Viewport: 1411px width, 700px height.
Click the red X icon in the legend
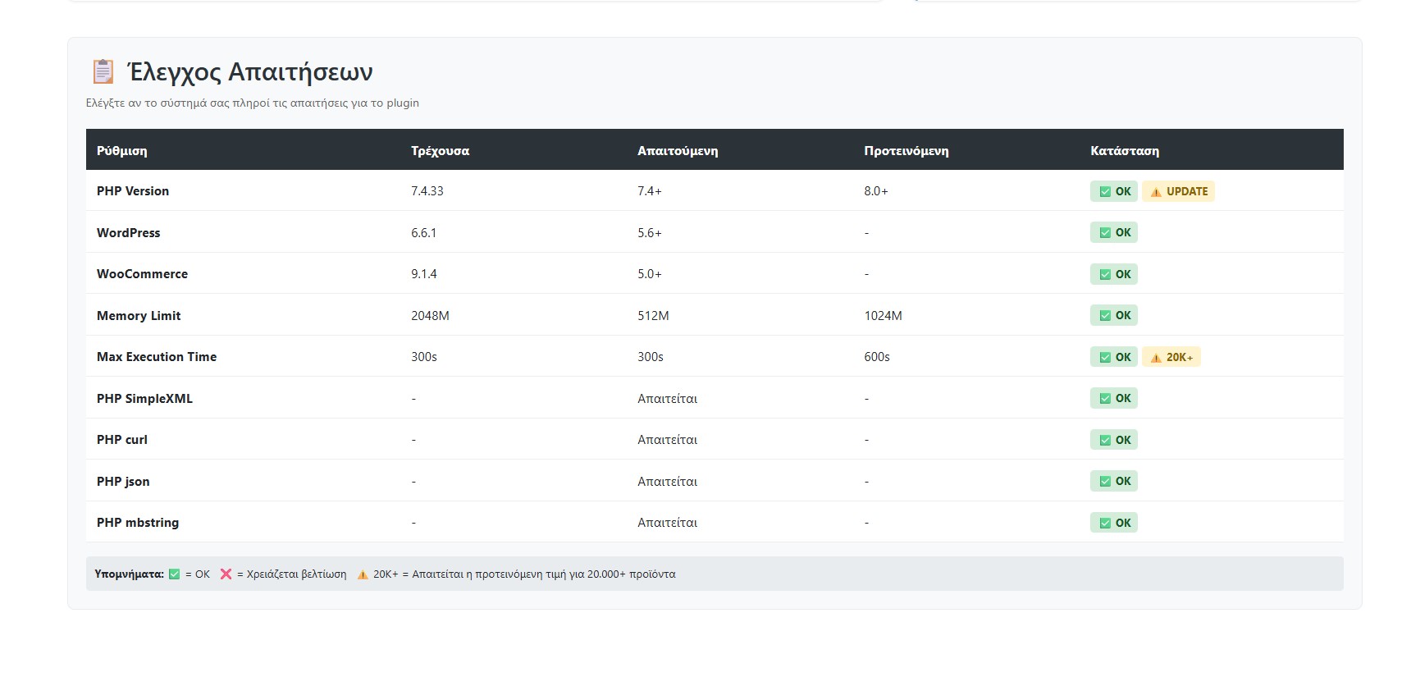click(226, 574)
